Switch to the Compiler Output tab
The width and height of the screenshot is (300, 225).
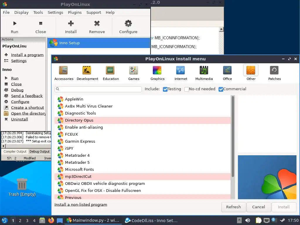[15, 151]
